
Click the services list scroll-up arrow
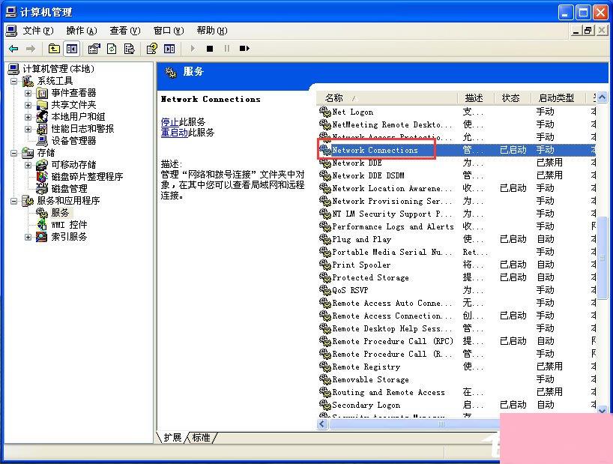click(x=602, y=97)
